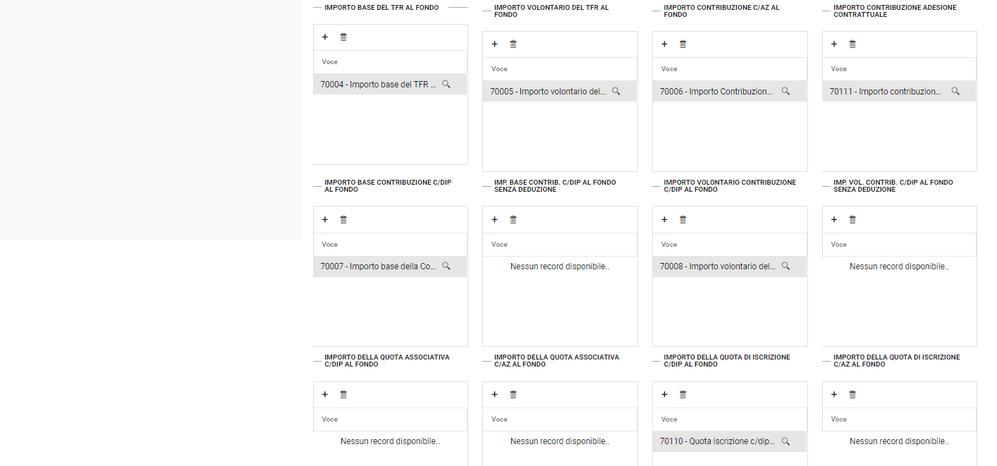Select the 70007 Importo base row

379,266
